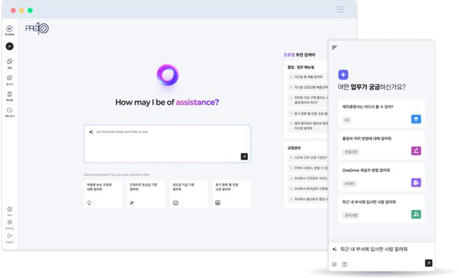Click the purple M365 Teams icon
Image resolution: width=459 pixels, height=278 pixels.
416,182
